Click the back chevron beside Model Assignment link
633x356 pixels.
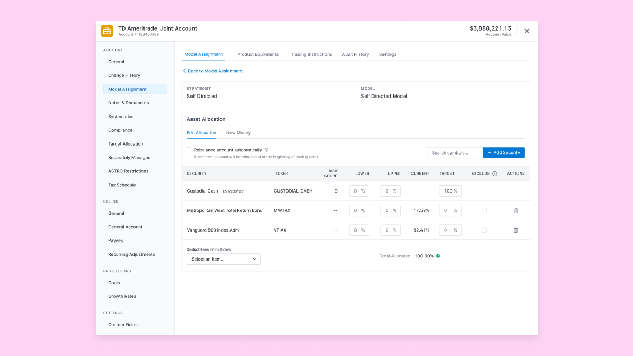tap(184, 71)
